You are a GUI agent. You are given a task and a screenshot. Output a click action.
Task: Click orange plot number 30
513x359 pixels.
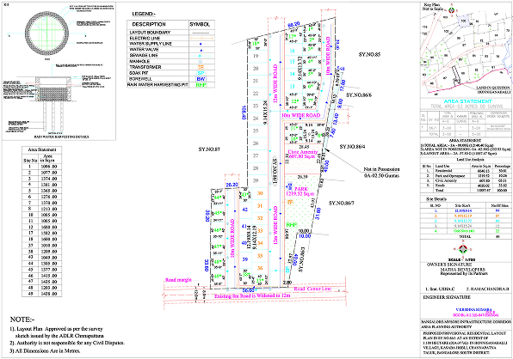coord(260,193)
